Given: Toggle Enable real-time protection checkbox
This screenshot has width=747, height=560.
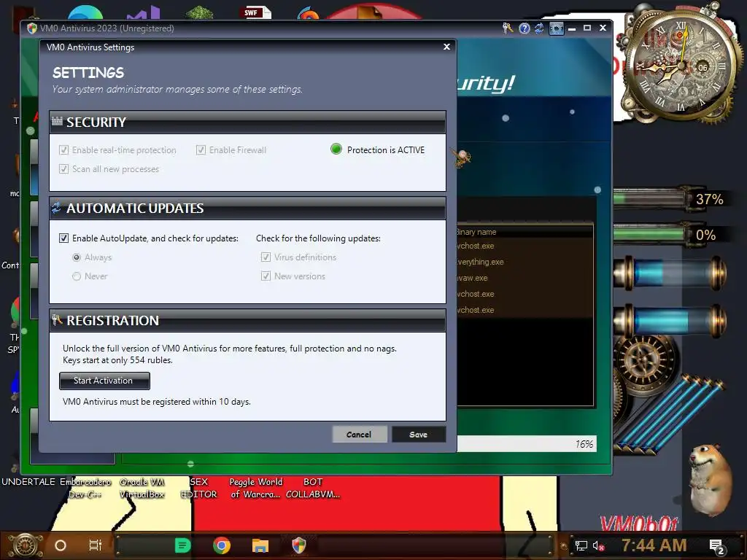Looking at the screenshot, I should [64, 150].
